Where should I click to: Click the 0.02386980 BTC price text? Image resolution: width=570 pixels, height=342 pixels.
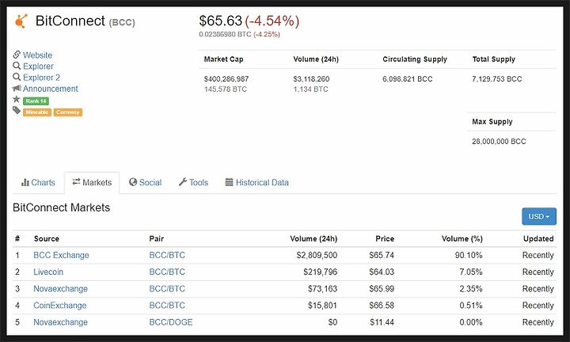[x=225, y=35]
